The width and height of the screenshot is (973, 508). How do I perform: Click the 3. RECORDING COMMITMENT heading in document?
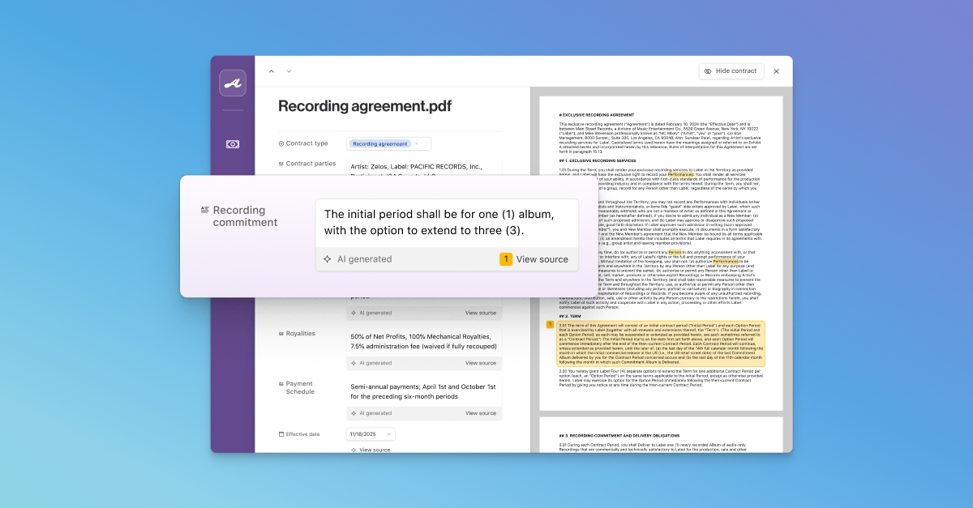(621, 435)
